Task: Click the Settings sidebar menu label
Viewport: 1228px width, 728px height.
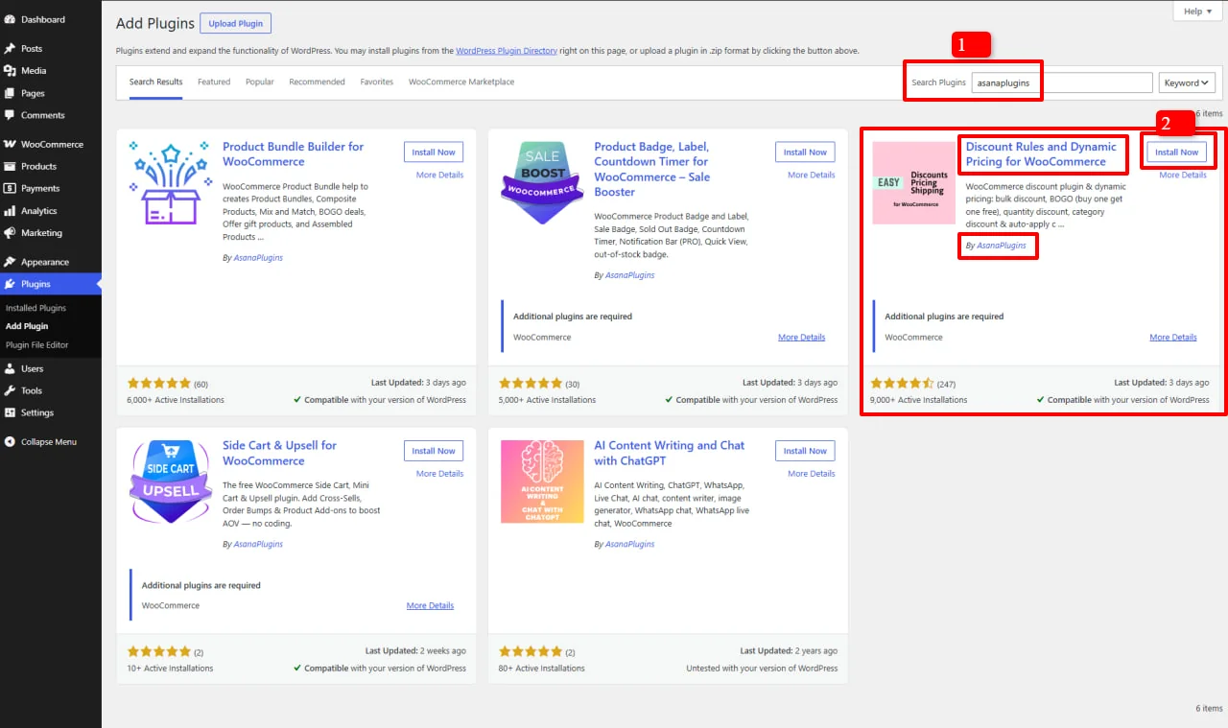Action: [37, 412]
